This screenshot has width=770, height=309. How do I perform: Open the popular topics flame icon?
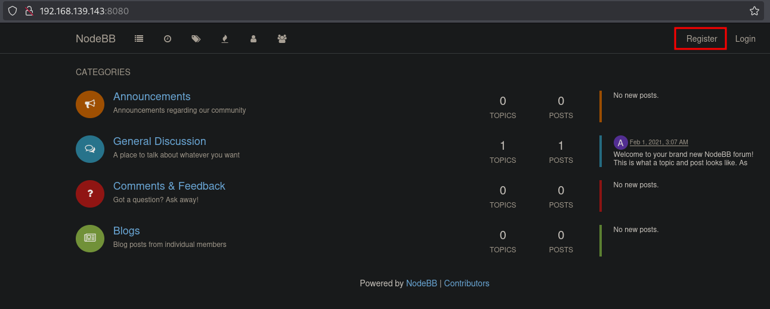click(x=225, y=39)
